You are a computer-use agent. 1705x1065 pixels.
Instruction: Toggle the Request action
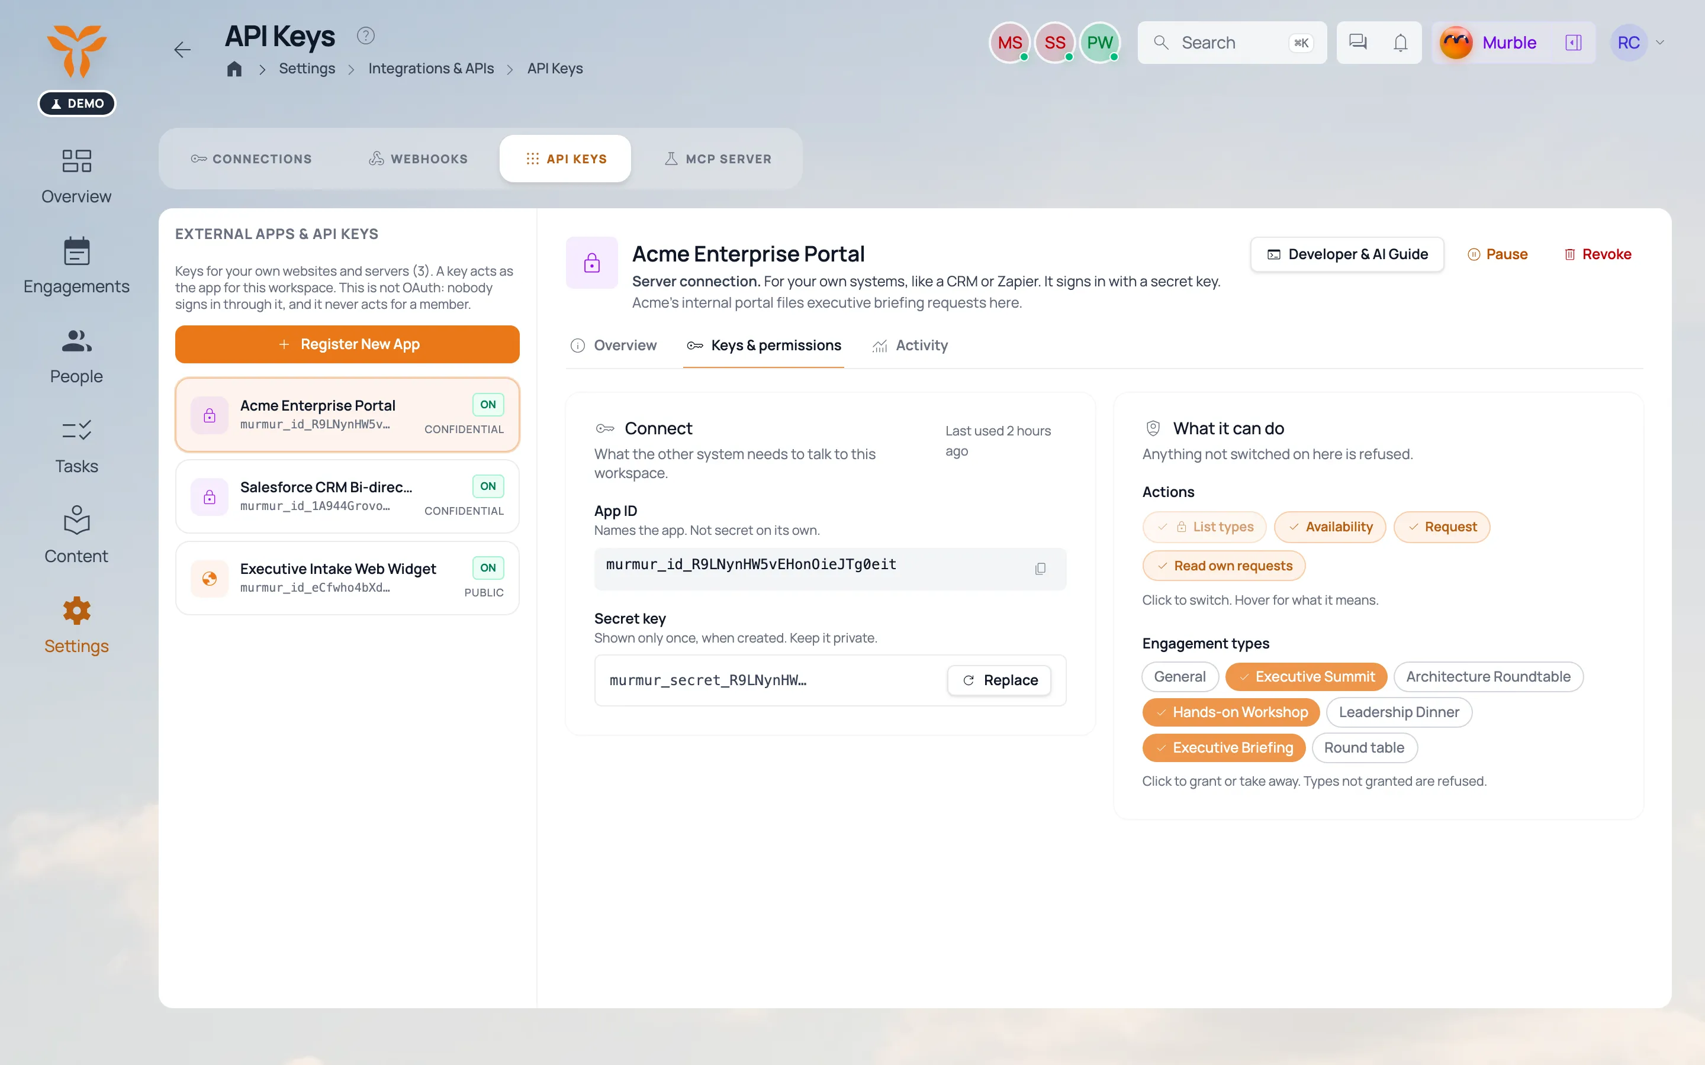pos(1442,527)
